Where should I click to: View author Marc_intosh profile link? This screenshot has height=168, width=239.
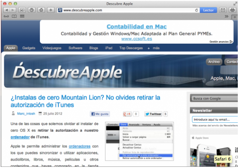[x=26, y=114]
